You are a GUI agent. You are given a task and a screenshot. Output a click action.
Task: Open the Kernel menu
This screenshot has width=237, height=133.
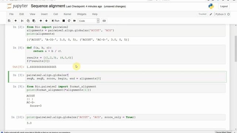[67, 14]
